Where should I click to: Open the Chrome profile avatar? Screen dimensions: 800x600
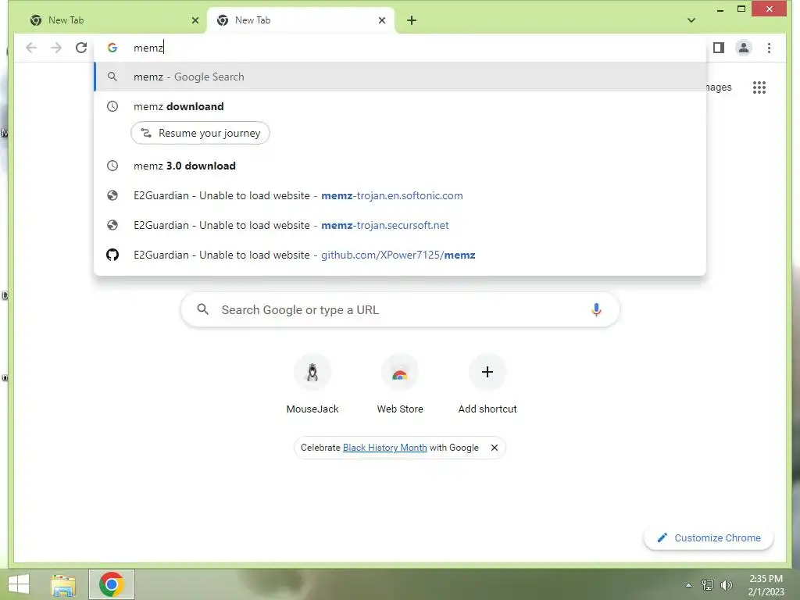coord(744,48)
